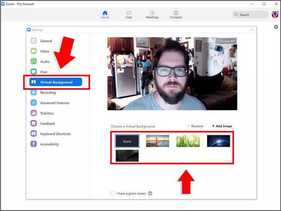281x211 pixels.
Task: Click the Accessibility person icon
Action: [33, 144]
